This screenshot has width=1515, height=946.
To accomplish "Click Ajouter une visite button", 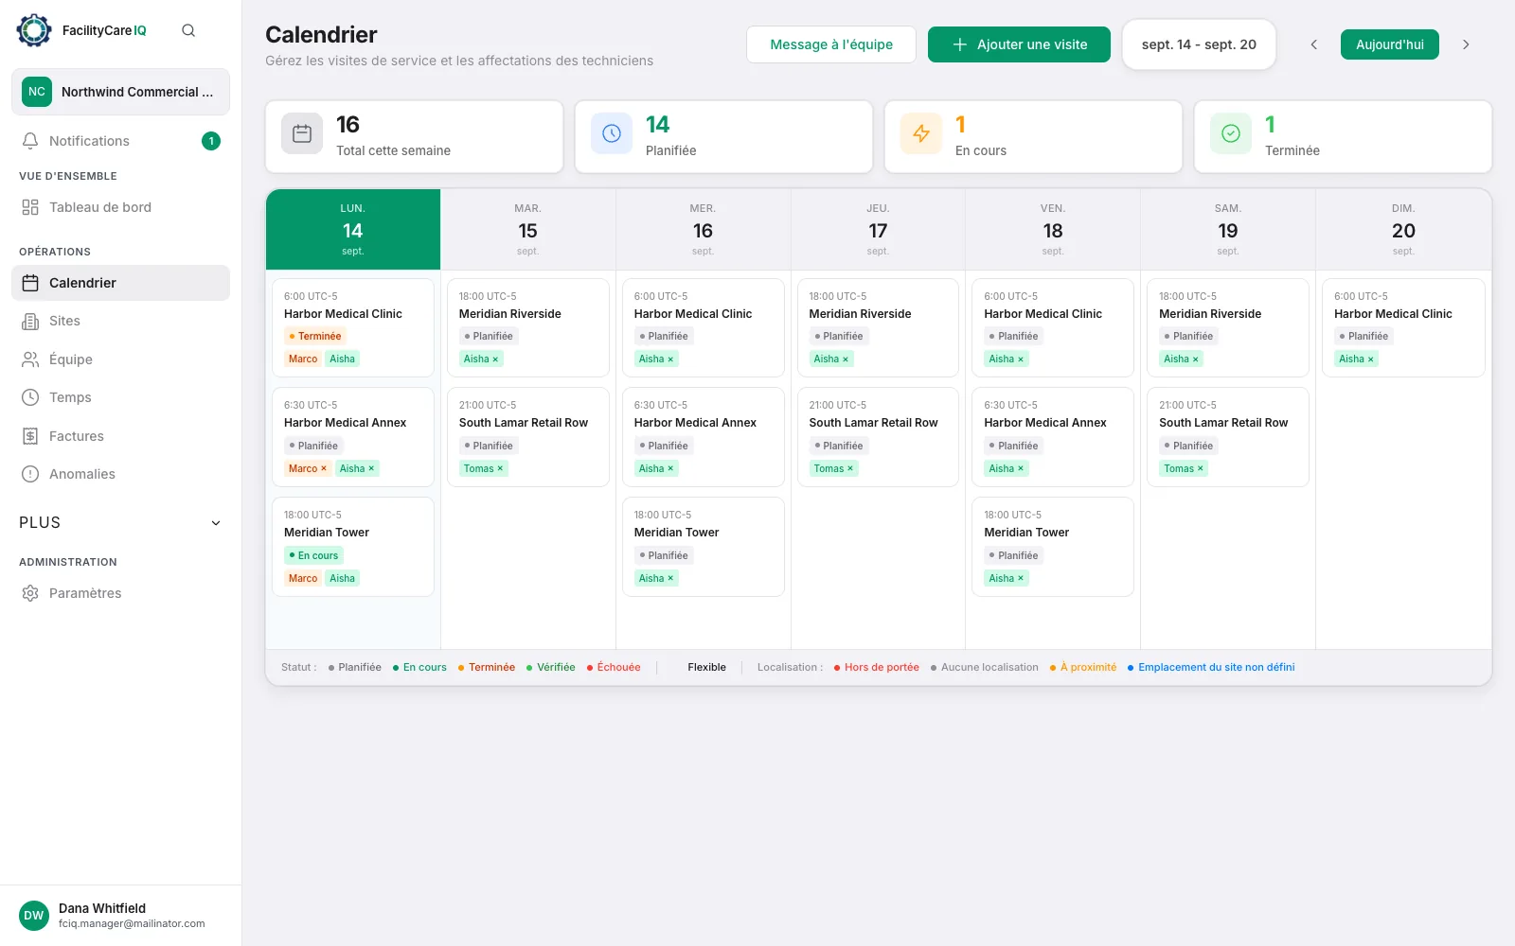I will 1019,44.
